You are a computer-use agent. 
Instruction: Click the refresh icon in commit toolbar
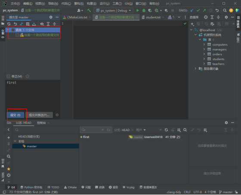pyautogui.click(x=9, y=24)
